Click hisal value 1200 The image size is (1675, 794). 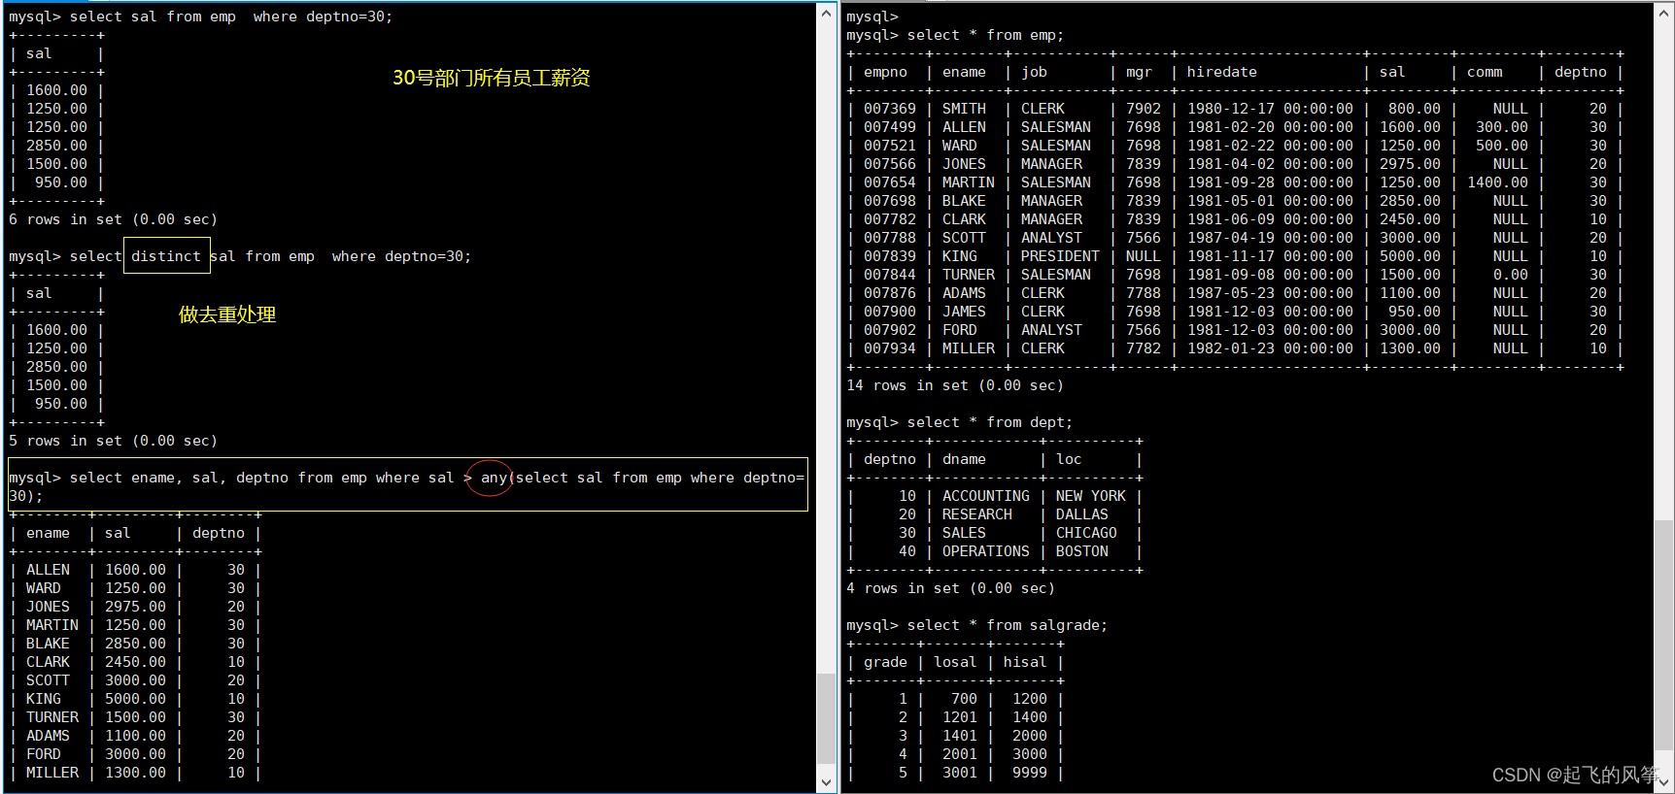pyautogui.click(x=1029, y=699)
